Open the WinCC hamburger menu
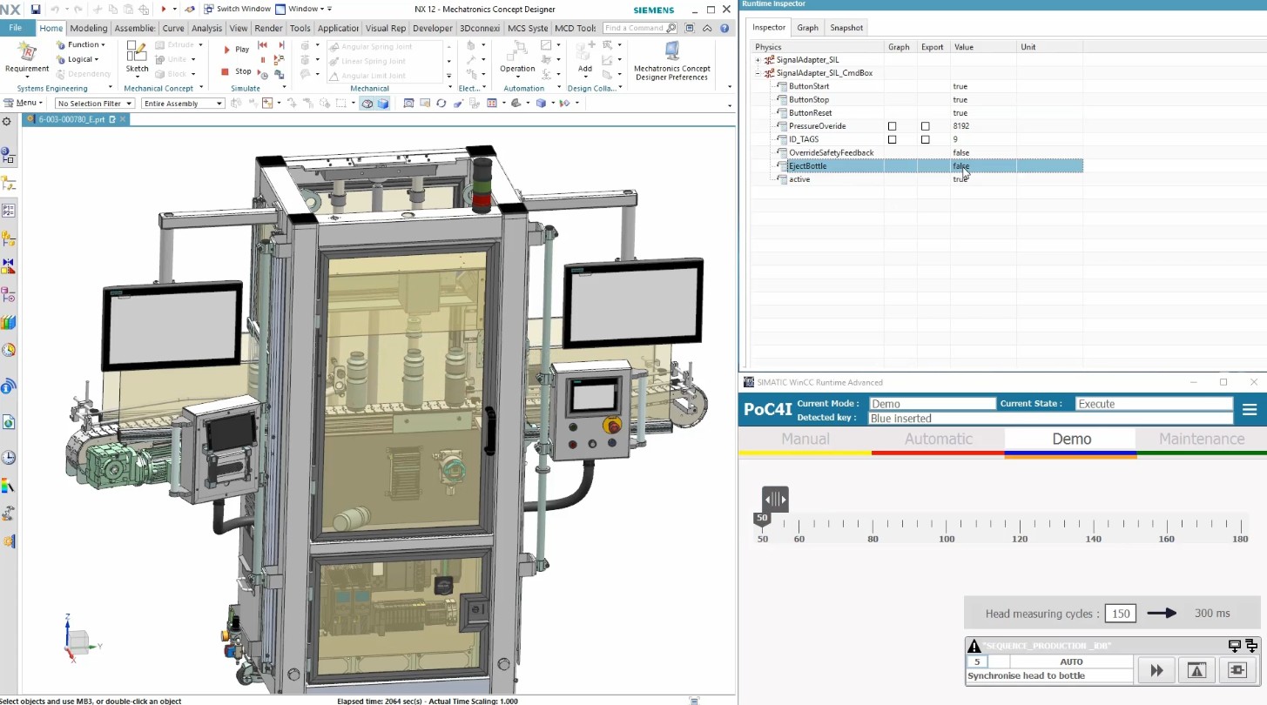 click(x=1250, y=410)
